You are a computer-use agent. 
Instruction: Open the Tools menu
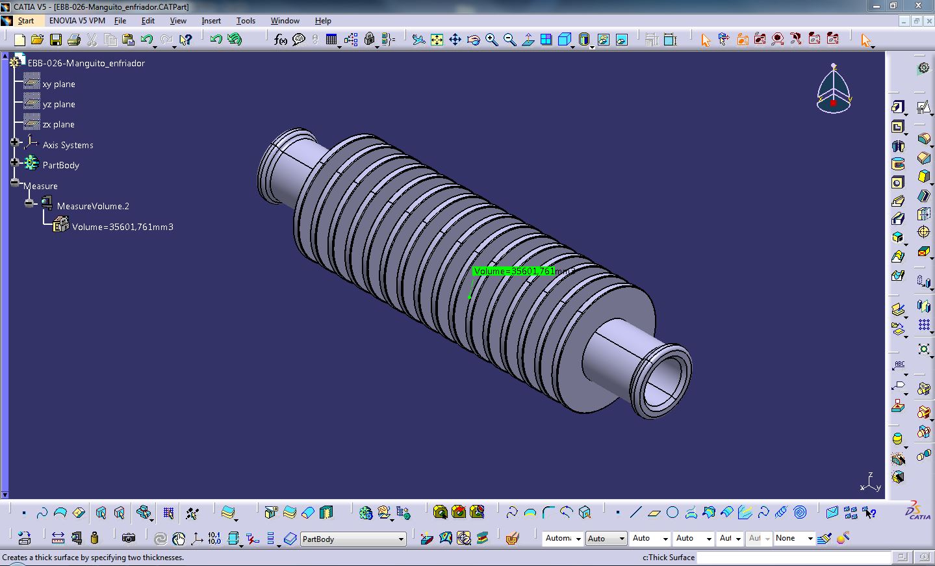click(x=246, y=21)
